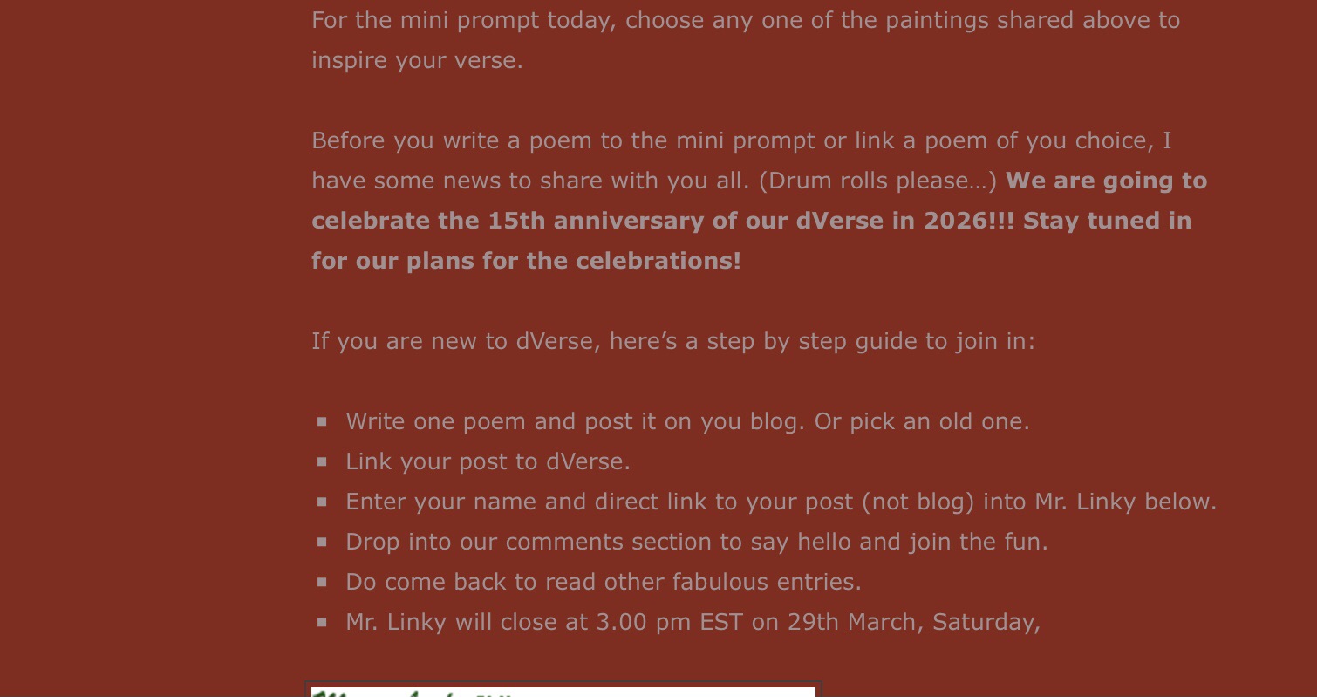Click the "(Drum rolls please…)" text

(877, 181)
